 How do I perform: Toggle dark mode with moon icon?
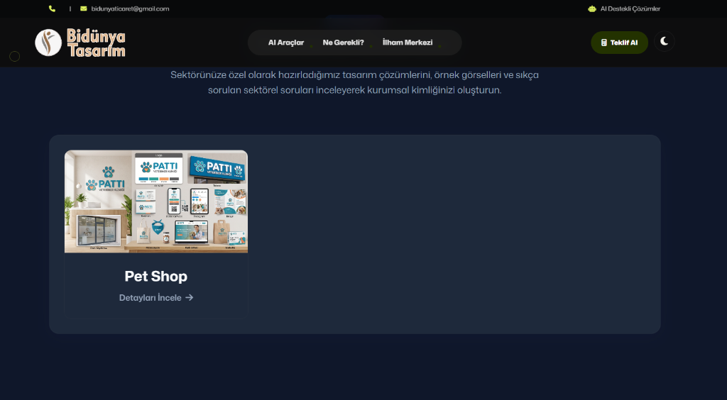click(x=664, y=41)
